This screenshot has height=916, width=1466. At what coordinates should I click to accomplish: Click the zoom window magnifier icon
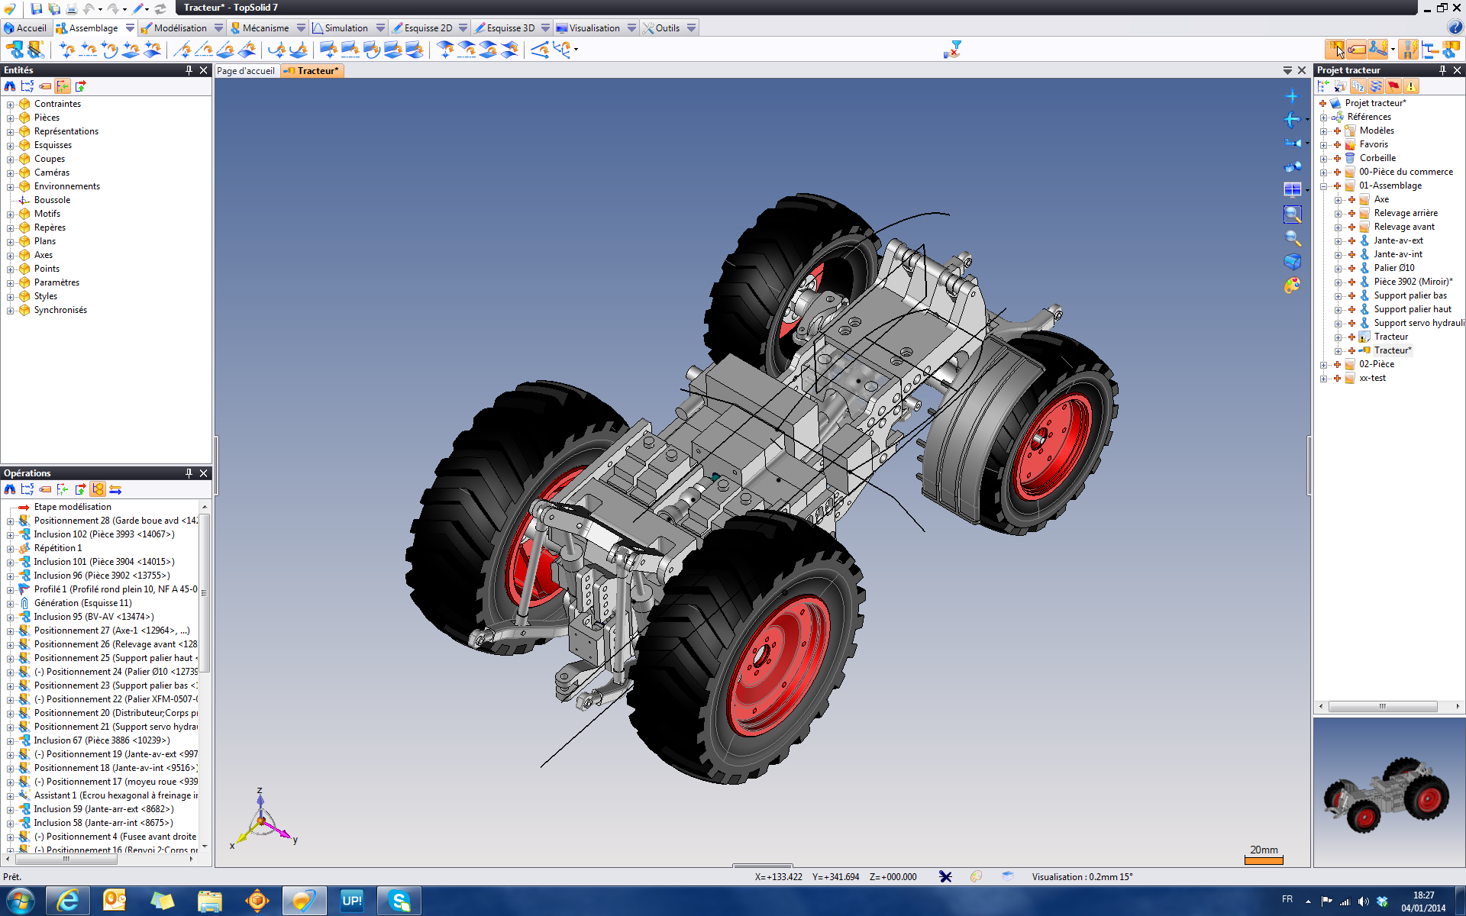click(x=1292, y=214)
